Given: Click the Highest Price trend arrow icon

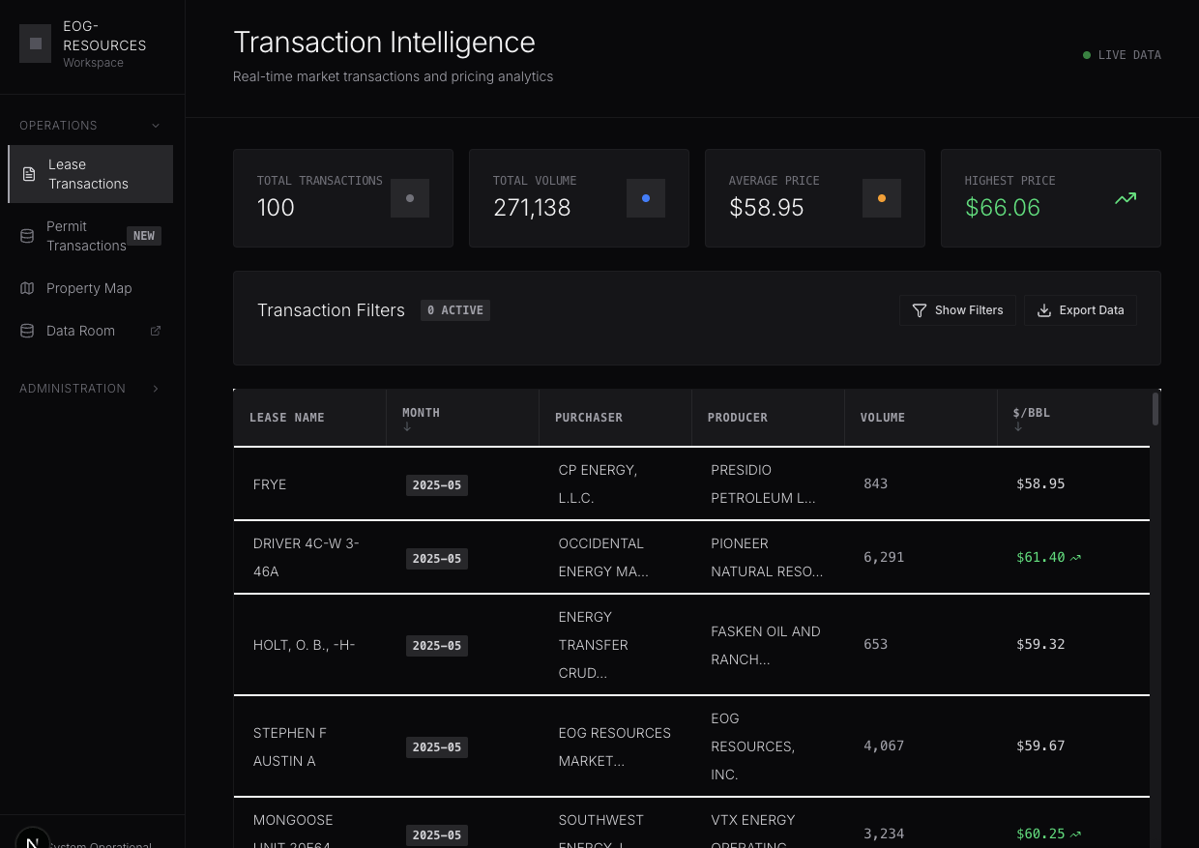Looking at the screenshot, I should pos(1125,198).
